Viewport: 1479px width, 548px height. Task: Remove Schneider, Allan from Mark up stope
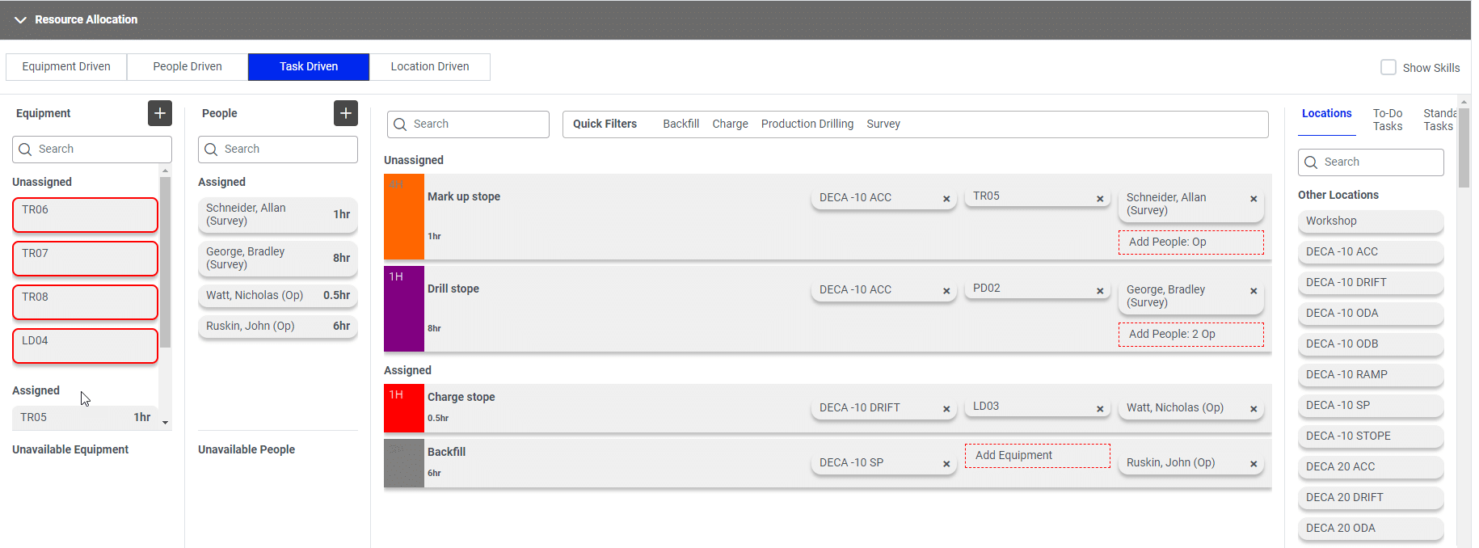(x=1253, y=199)
